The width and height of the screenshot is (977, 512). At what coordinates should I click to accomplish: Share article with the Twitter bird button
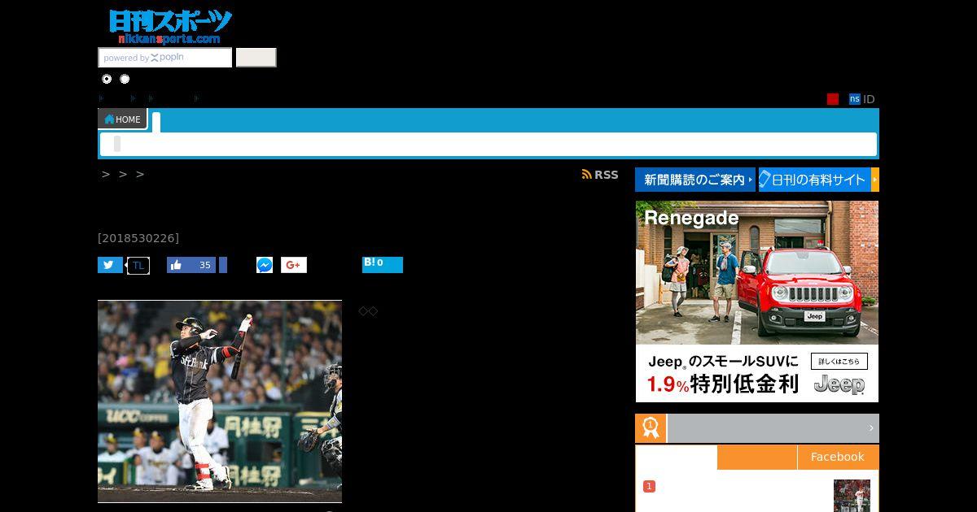click(x=110, y=265)
